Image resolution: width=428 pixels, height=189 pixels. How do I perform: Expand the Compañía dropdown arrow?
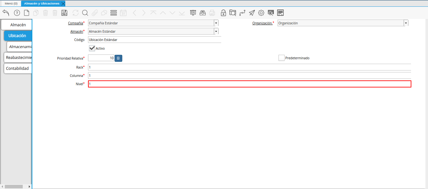[216, 23]
